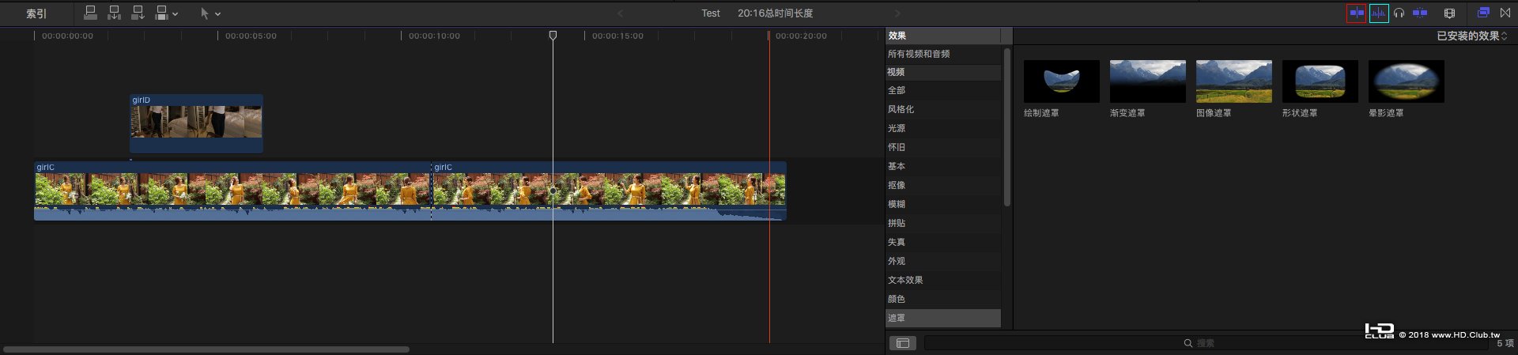
Task: Click the effects 搜索 search field
Action: coord(1206,343)
